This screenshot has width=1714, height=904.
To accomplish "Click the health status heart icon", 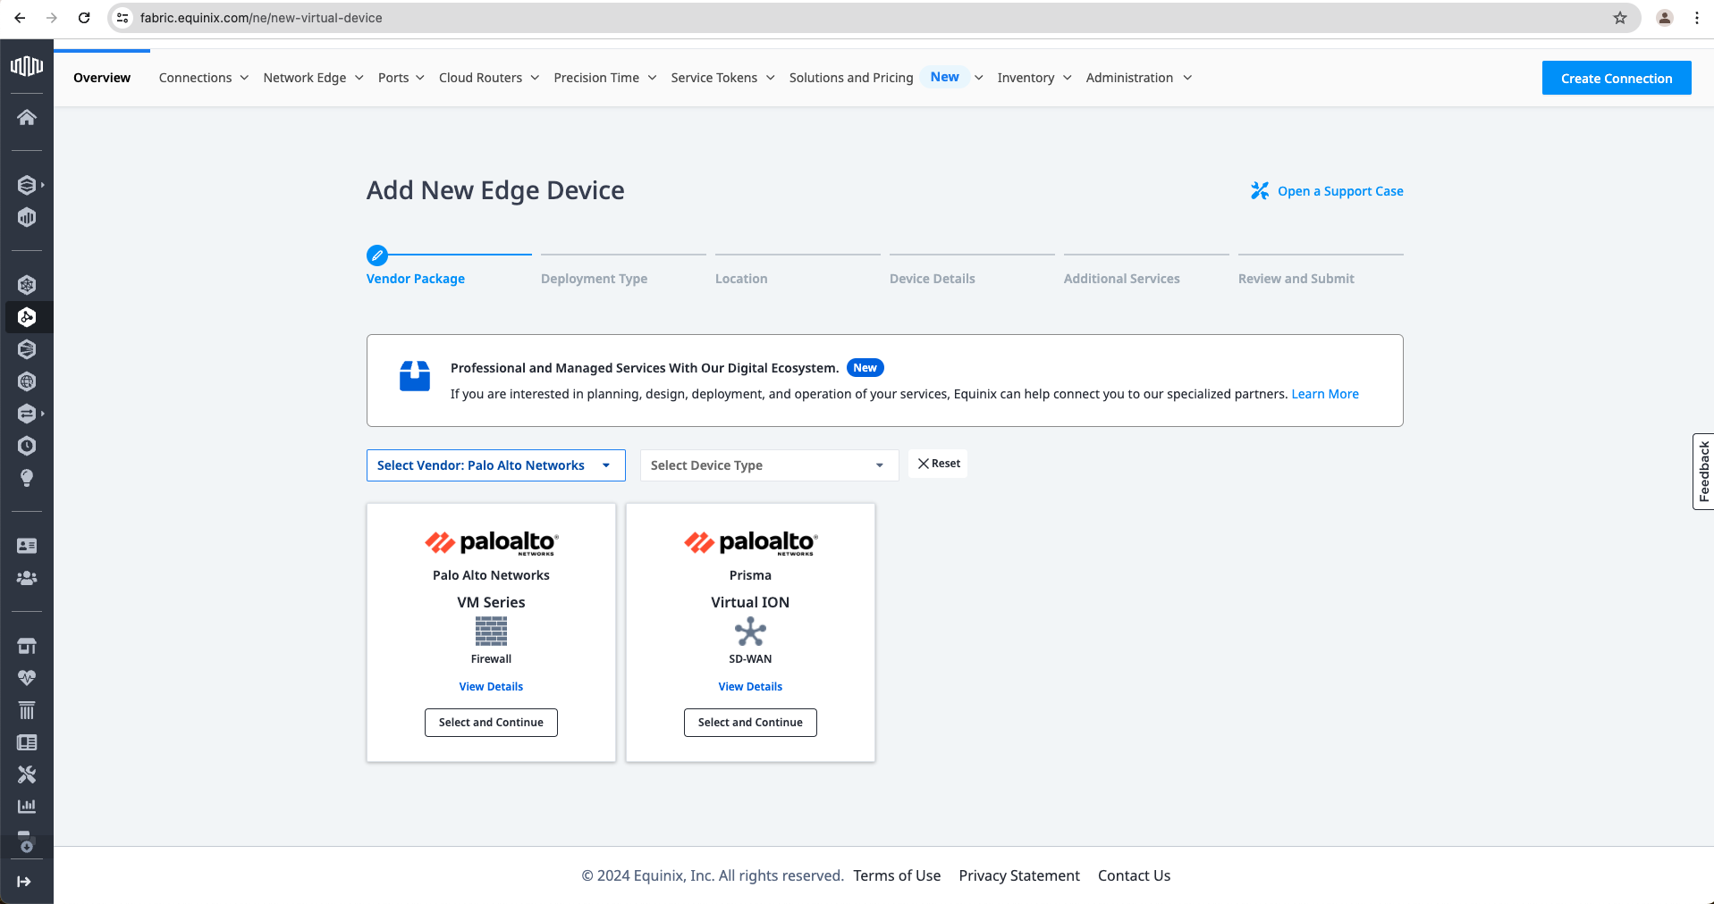I will click(x=27, y=677).
